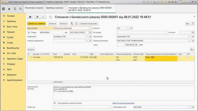Open the Зарплата і кадри section
This screenshot has width=198, height=111.
15,59
